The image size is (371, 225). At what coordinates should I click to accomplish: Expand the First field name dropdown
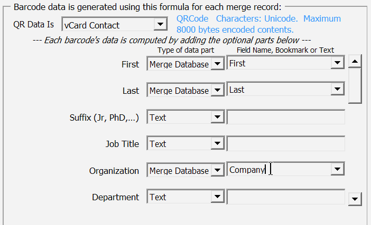pyautogui.click(x=338, y=64)
